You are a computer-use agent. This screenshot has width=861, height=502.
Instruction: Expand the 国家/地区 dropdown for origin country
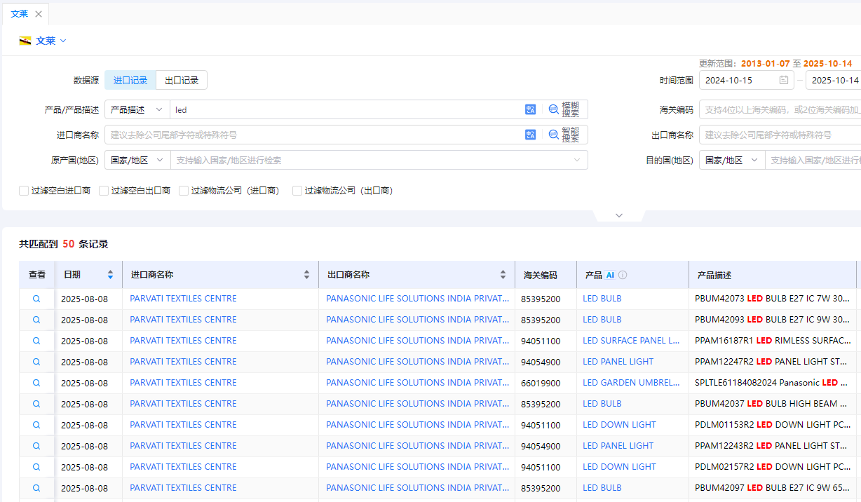[x=137, y=160]
